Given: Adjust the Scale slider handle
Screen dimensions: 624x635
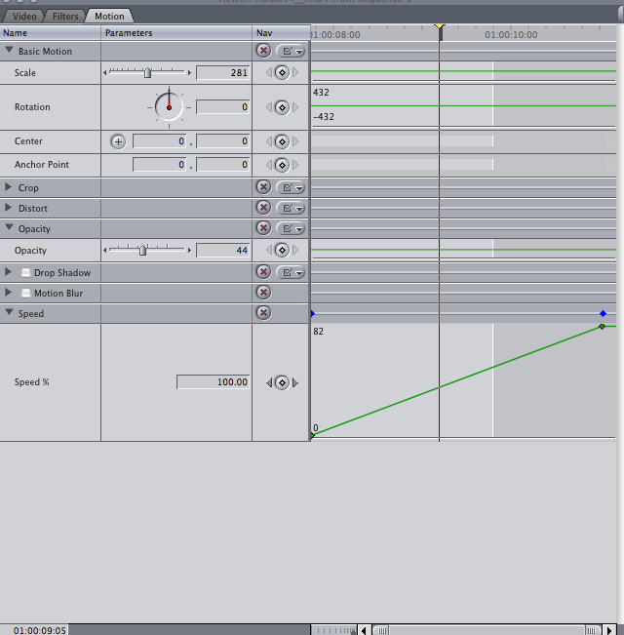Looking at the screenshot, I should click(x=147, y=73).
